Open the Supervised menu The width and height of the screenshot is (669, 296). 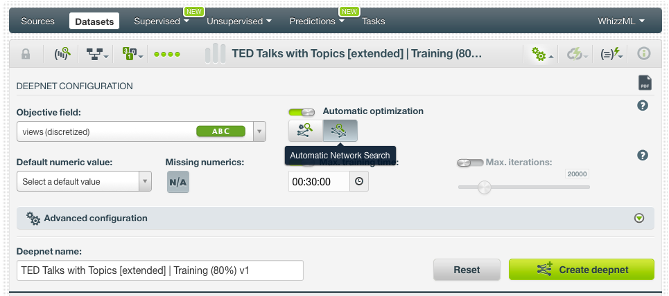(x=161, y=21)
